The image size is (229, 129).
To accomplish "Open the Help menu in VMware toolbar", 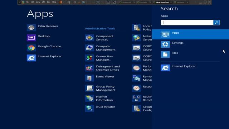I will (x=54, y=2).
